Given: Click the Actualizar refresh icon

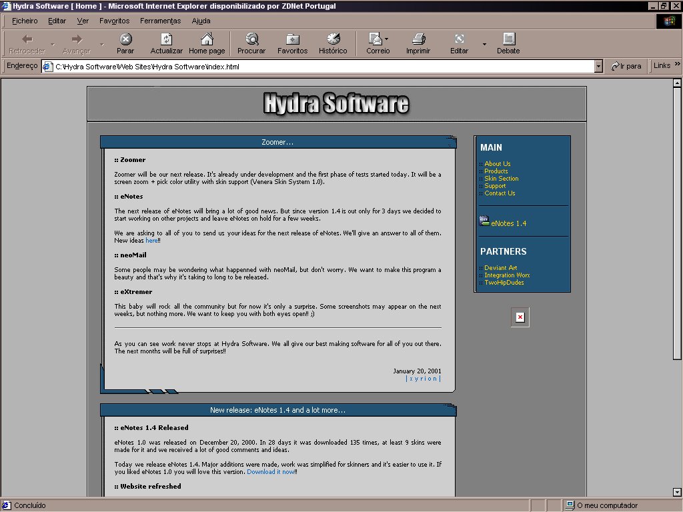Looking at the screenshot, I should (x=166, y=41).
